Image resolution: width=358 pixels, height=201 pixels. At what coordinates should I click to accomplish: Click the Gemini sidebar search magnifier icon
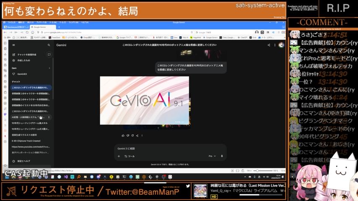[x=49, y=45]
